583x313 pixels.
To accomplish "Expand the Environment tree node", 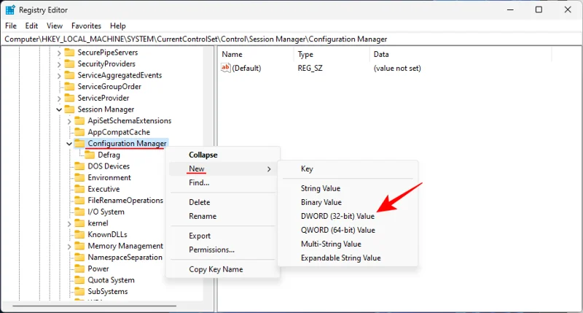I will (70, 177).
